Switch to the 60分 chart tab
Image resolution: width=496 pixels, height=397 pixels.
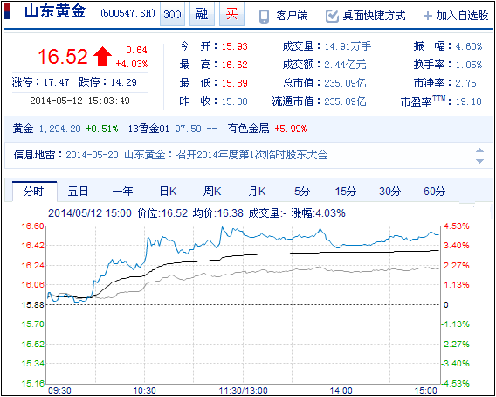pos(434,192)
